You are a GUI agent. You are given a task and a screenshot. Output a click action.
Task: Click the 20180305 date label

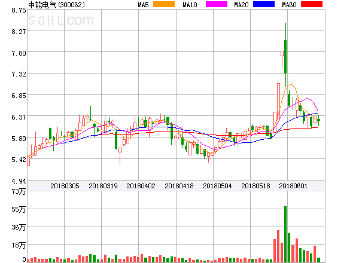(65, 186)
